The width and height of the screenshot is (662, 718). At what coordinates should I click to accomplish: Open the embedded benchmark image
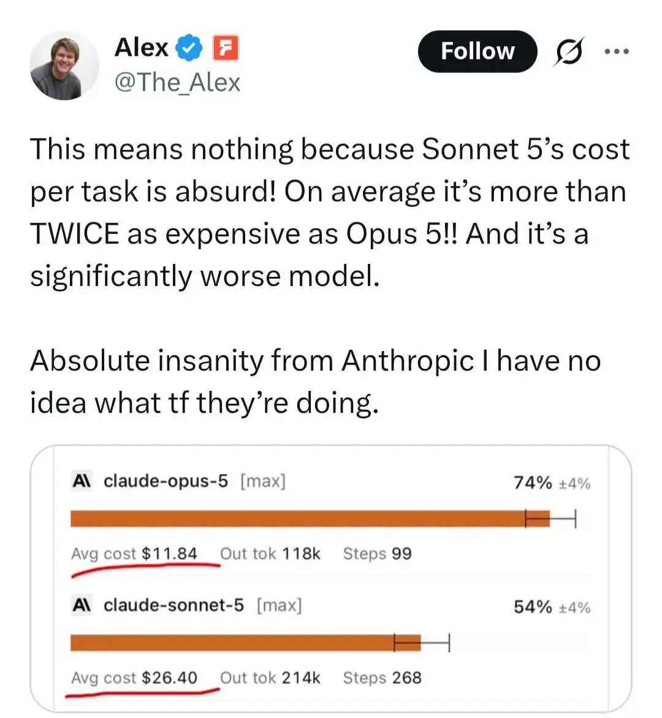click(331, 578)
